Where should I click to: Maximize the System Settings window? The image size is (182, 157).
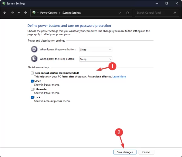167,3
